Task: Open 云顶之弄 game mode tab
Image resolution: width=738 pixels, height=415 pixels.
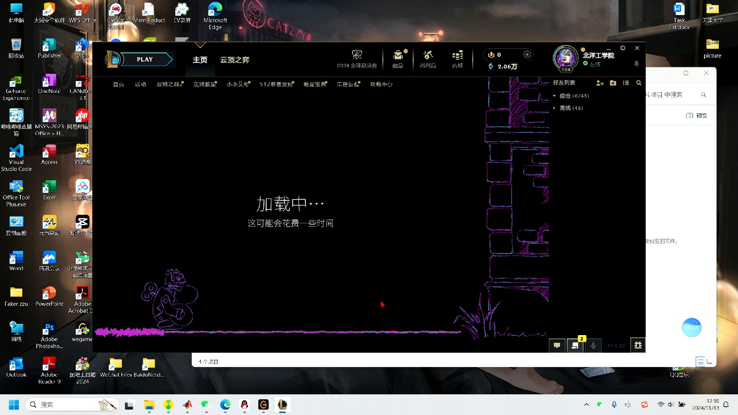Action: pyautogui.click(x=235, y=59)
